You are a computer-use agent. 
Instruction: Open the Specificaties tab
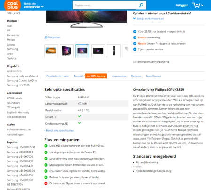[153, 76]
